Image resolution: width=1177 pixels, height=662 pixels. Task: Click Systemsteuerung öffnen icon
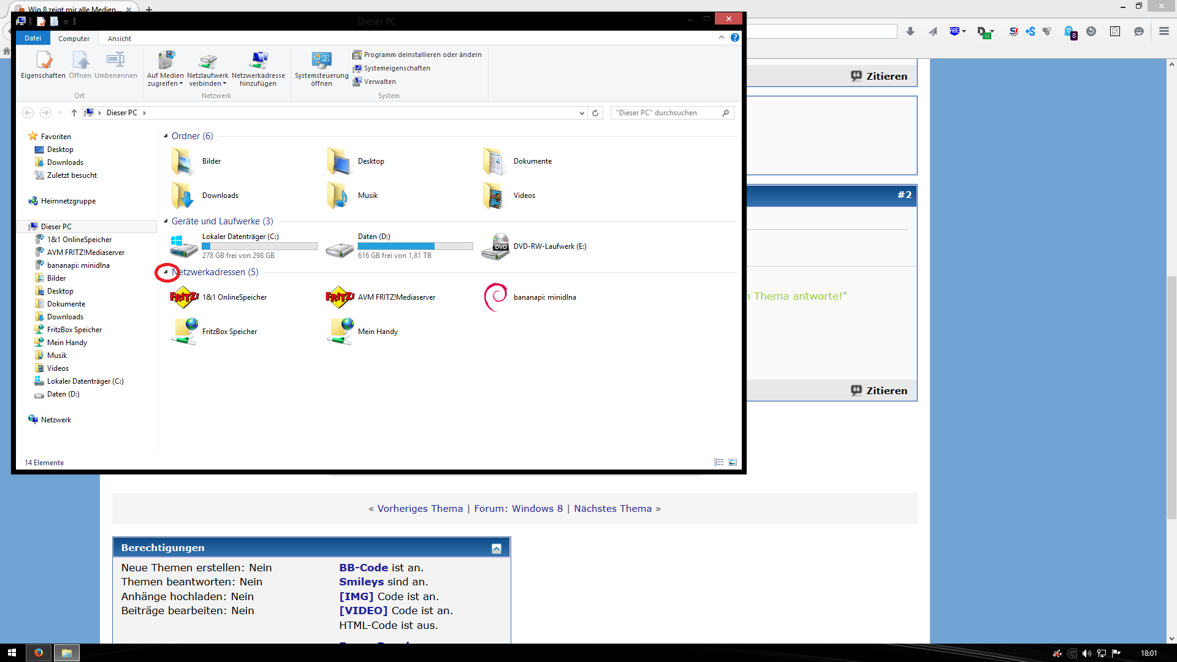321,61
